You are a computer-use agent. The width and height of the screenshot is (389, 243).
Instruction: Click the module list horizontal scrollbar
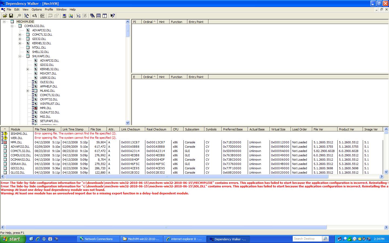pyautogui.click(x=166, y=177)
